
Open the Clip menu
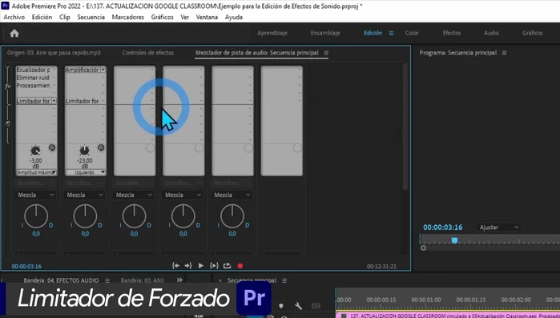click(65, 17)
